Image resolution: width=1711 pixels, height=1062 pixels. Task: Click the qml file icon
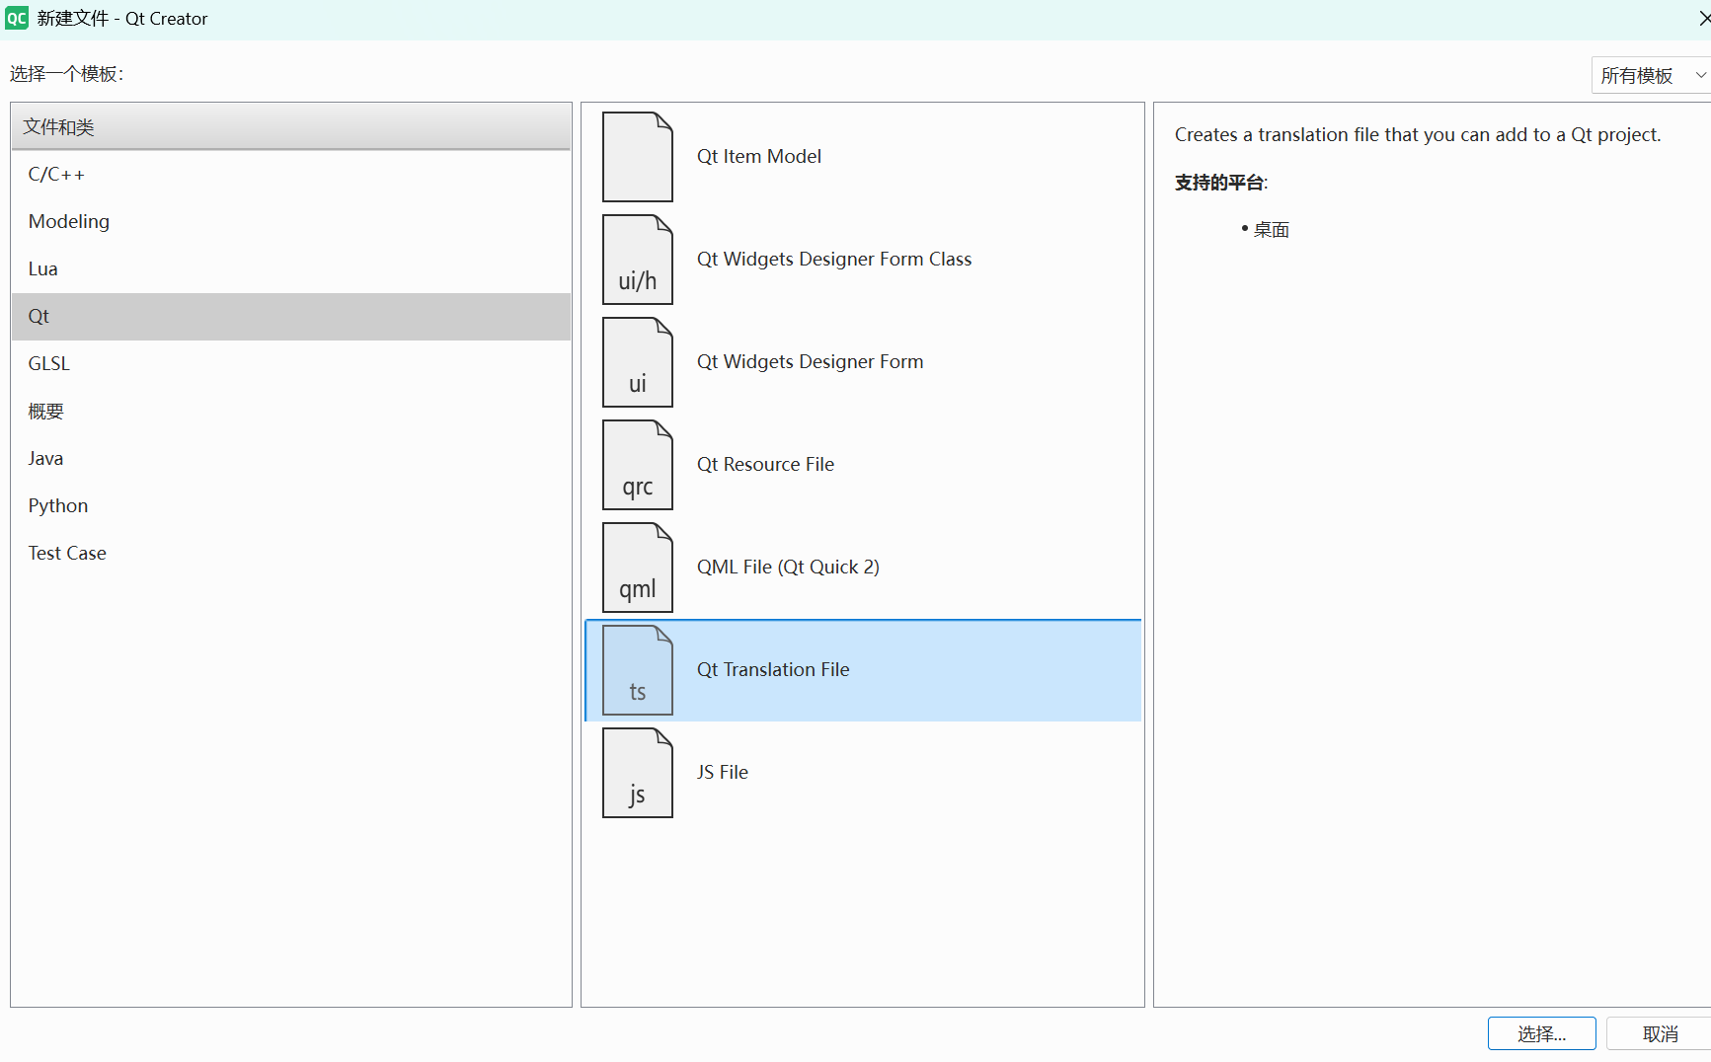coord(638,568)
